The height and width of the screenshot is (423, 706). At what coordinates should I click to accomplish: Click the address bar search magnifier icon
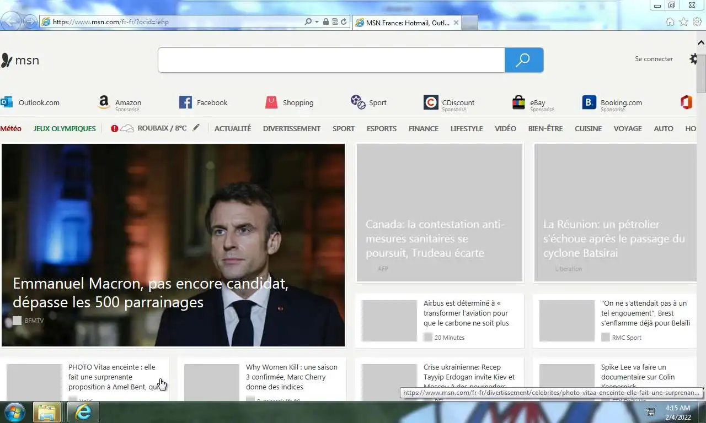tap(308, 22)
